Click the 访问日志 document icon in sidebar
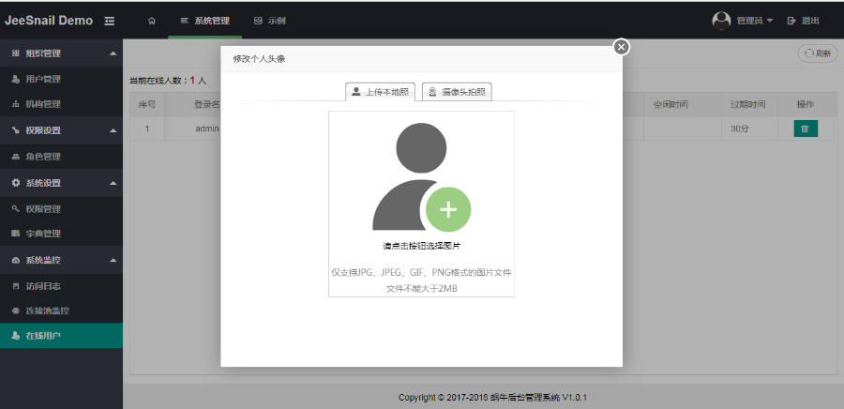Image resolution: width=844 pixels, height=409 pixels. coord(16,286)
